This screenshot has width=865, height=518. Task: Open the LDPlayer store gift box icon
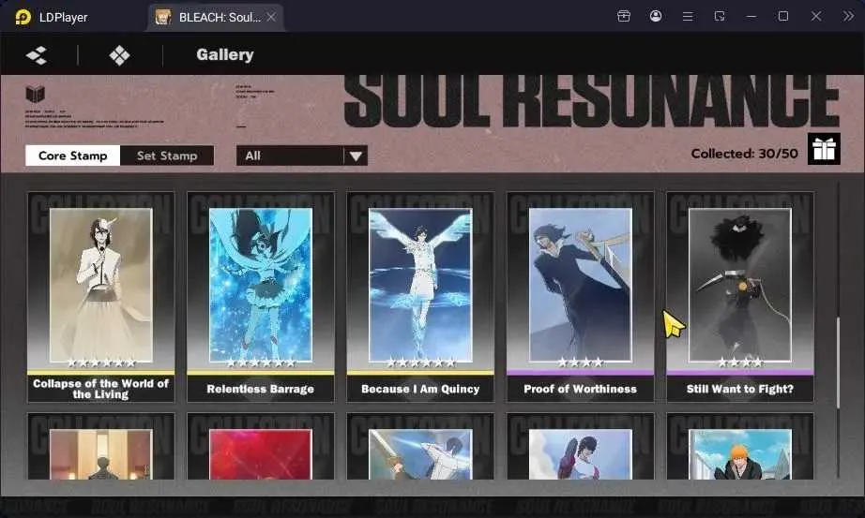tap(623, 17)
